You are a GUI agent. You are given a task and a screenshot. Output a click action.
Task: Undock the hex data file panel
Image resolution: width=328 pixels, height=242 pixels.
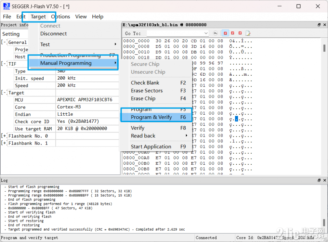point(319,25)
